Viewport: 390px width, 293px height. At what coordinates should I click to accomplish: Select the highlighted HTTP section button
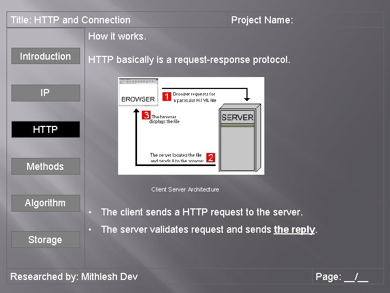pos(45,129)
